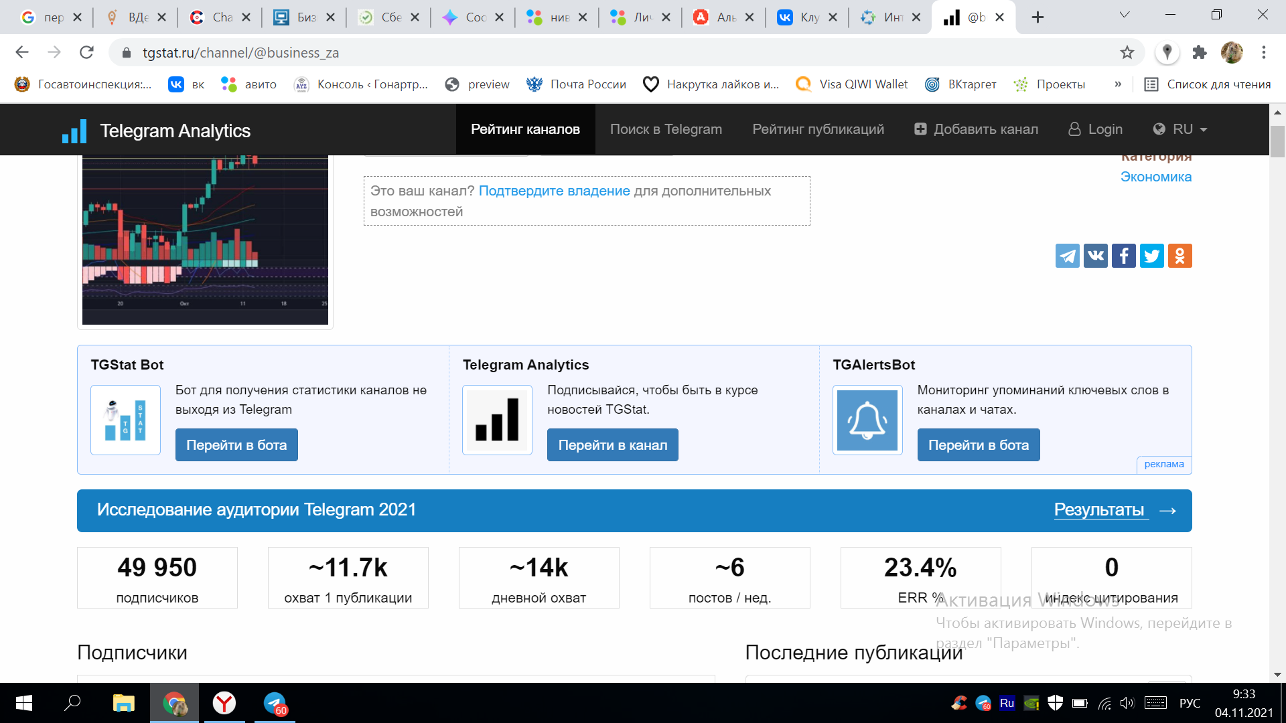Image resolution: width=1286 pixels, height=723 pixels.
Task: Click Перейти в канал button
Action: click(612, 445)
